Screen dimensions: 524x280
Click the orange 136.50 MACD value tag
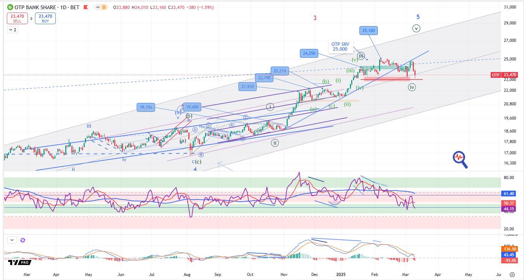pyautogui.click(x=509, y=249)
